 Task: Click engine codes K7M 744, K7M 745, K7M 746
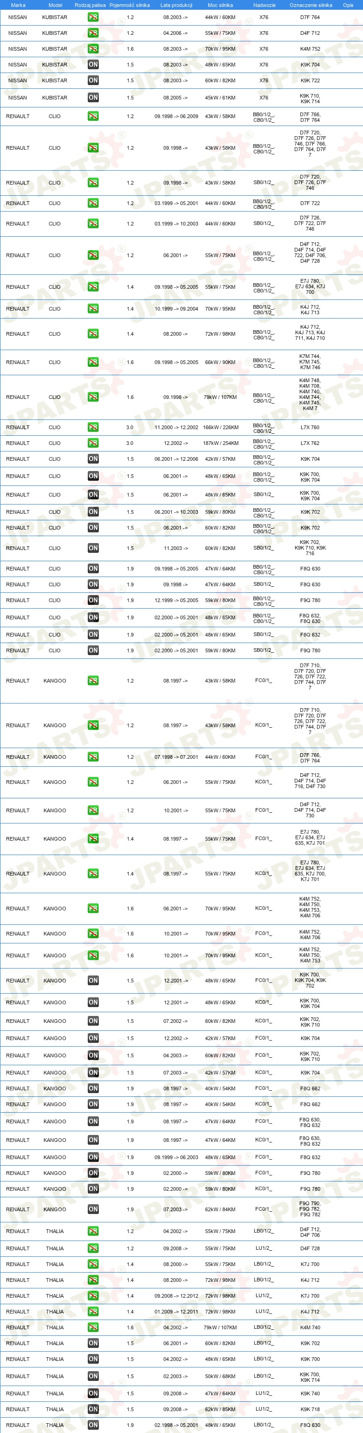pos(310,362)
